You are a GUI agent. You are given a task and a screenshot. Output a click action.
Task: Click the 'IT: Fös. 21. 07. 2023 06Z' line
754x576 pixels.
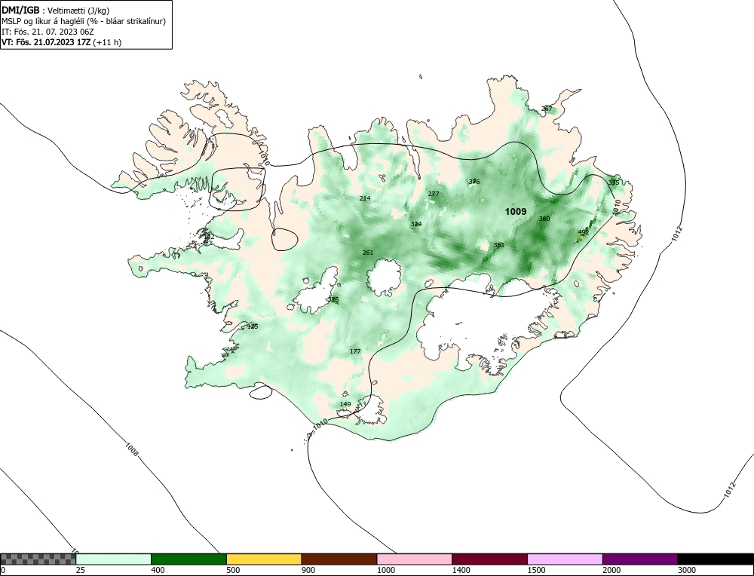(x=48, y=32)
